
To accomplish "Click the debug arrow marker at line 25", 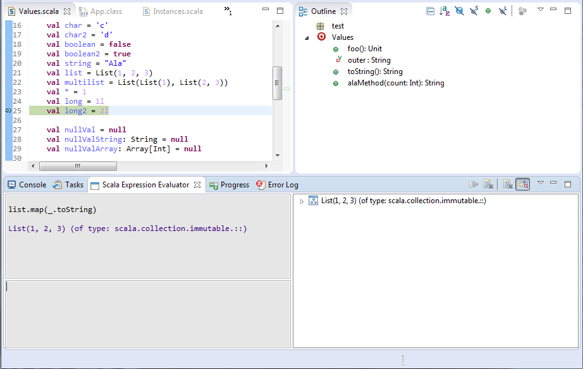I will tap(8, 111).
